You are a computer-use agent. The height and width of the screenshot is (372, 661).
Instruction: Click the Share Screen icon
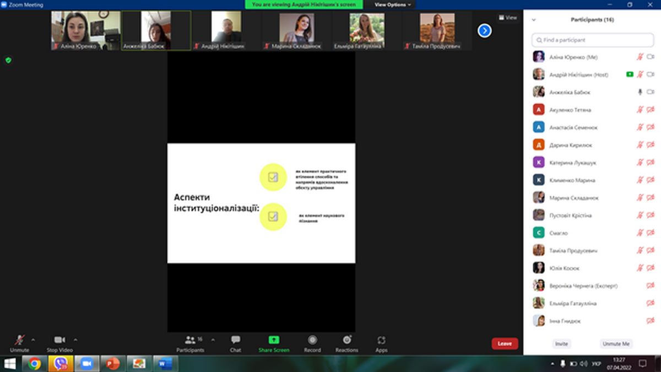274,340
